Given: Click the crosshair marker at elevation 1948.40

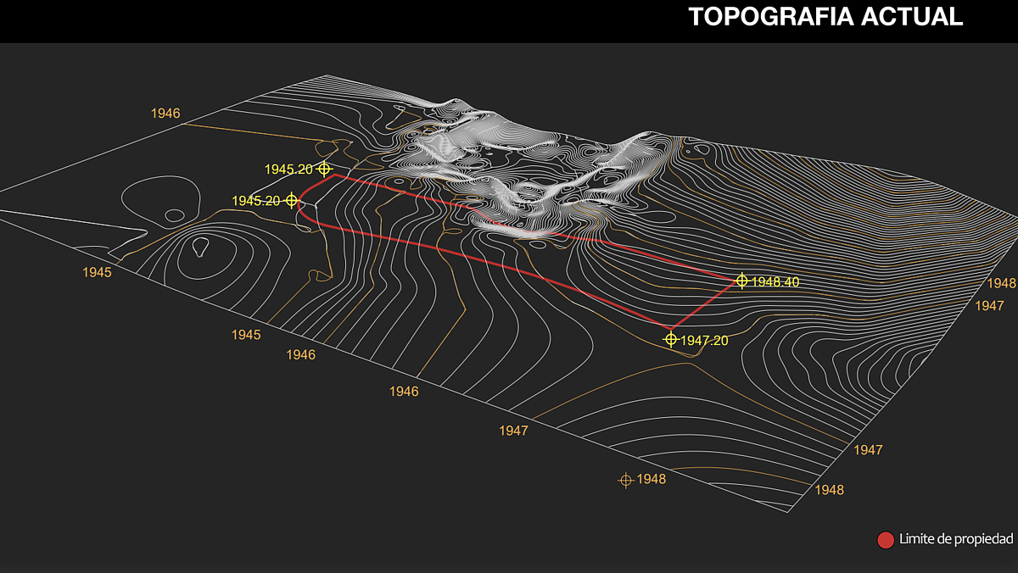Looking at the screenshot, I should pos(741,281).
